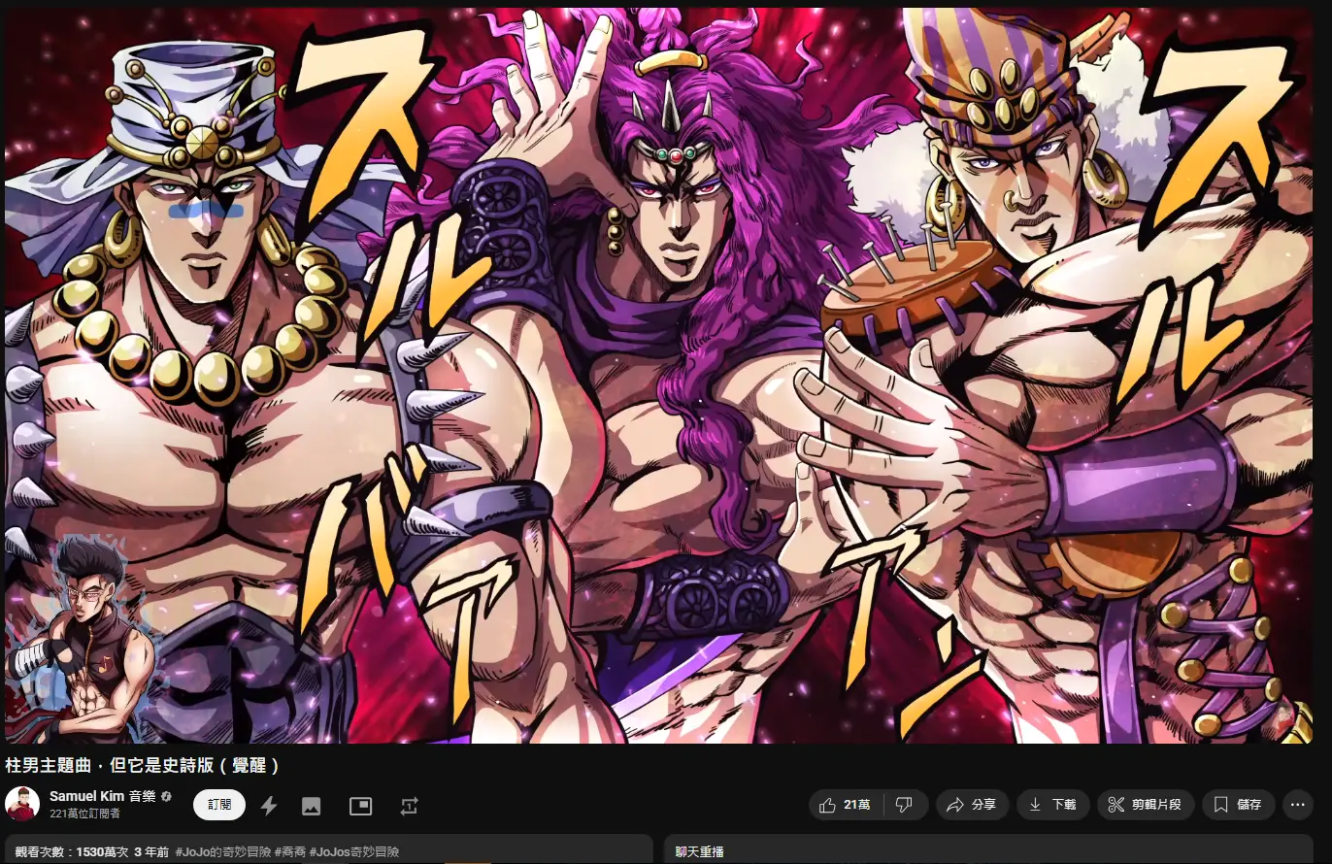This screenshot has width=1332, height=864.
Task: Expand description showing 觀看次數:1530萬次
Action: pos(329,849)
